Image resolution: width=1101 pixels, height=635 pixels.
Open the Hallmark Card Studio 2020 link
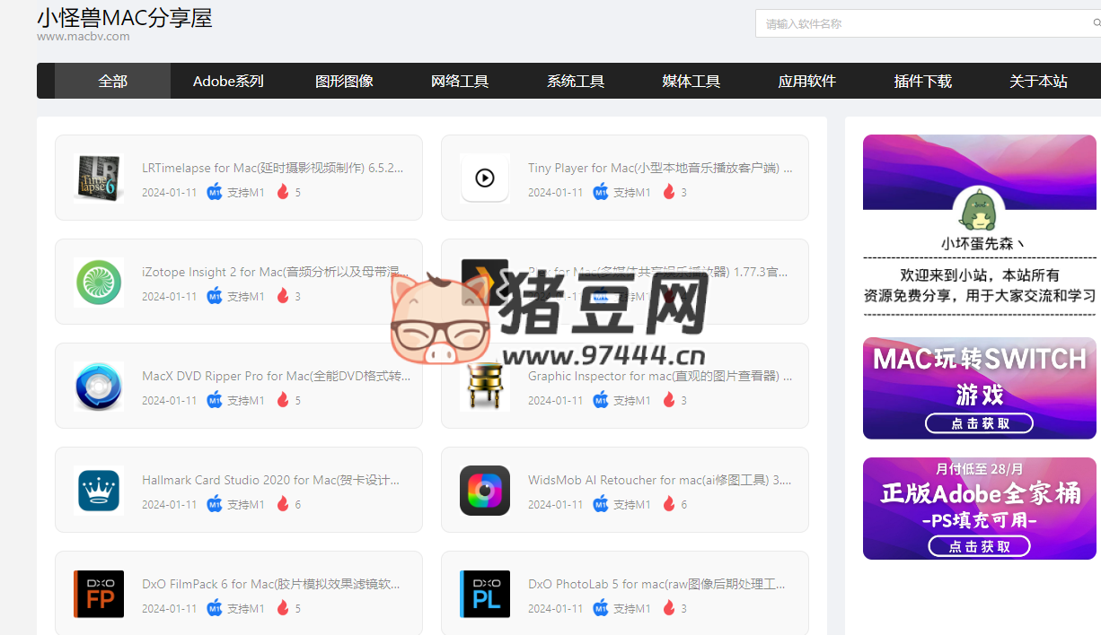click(270, 480)
